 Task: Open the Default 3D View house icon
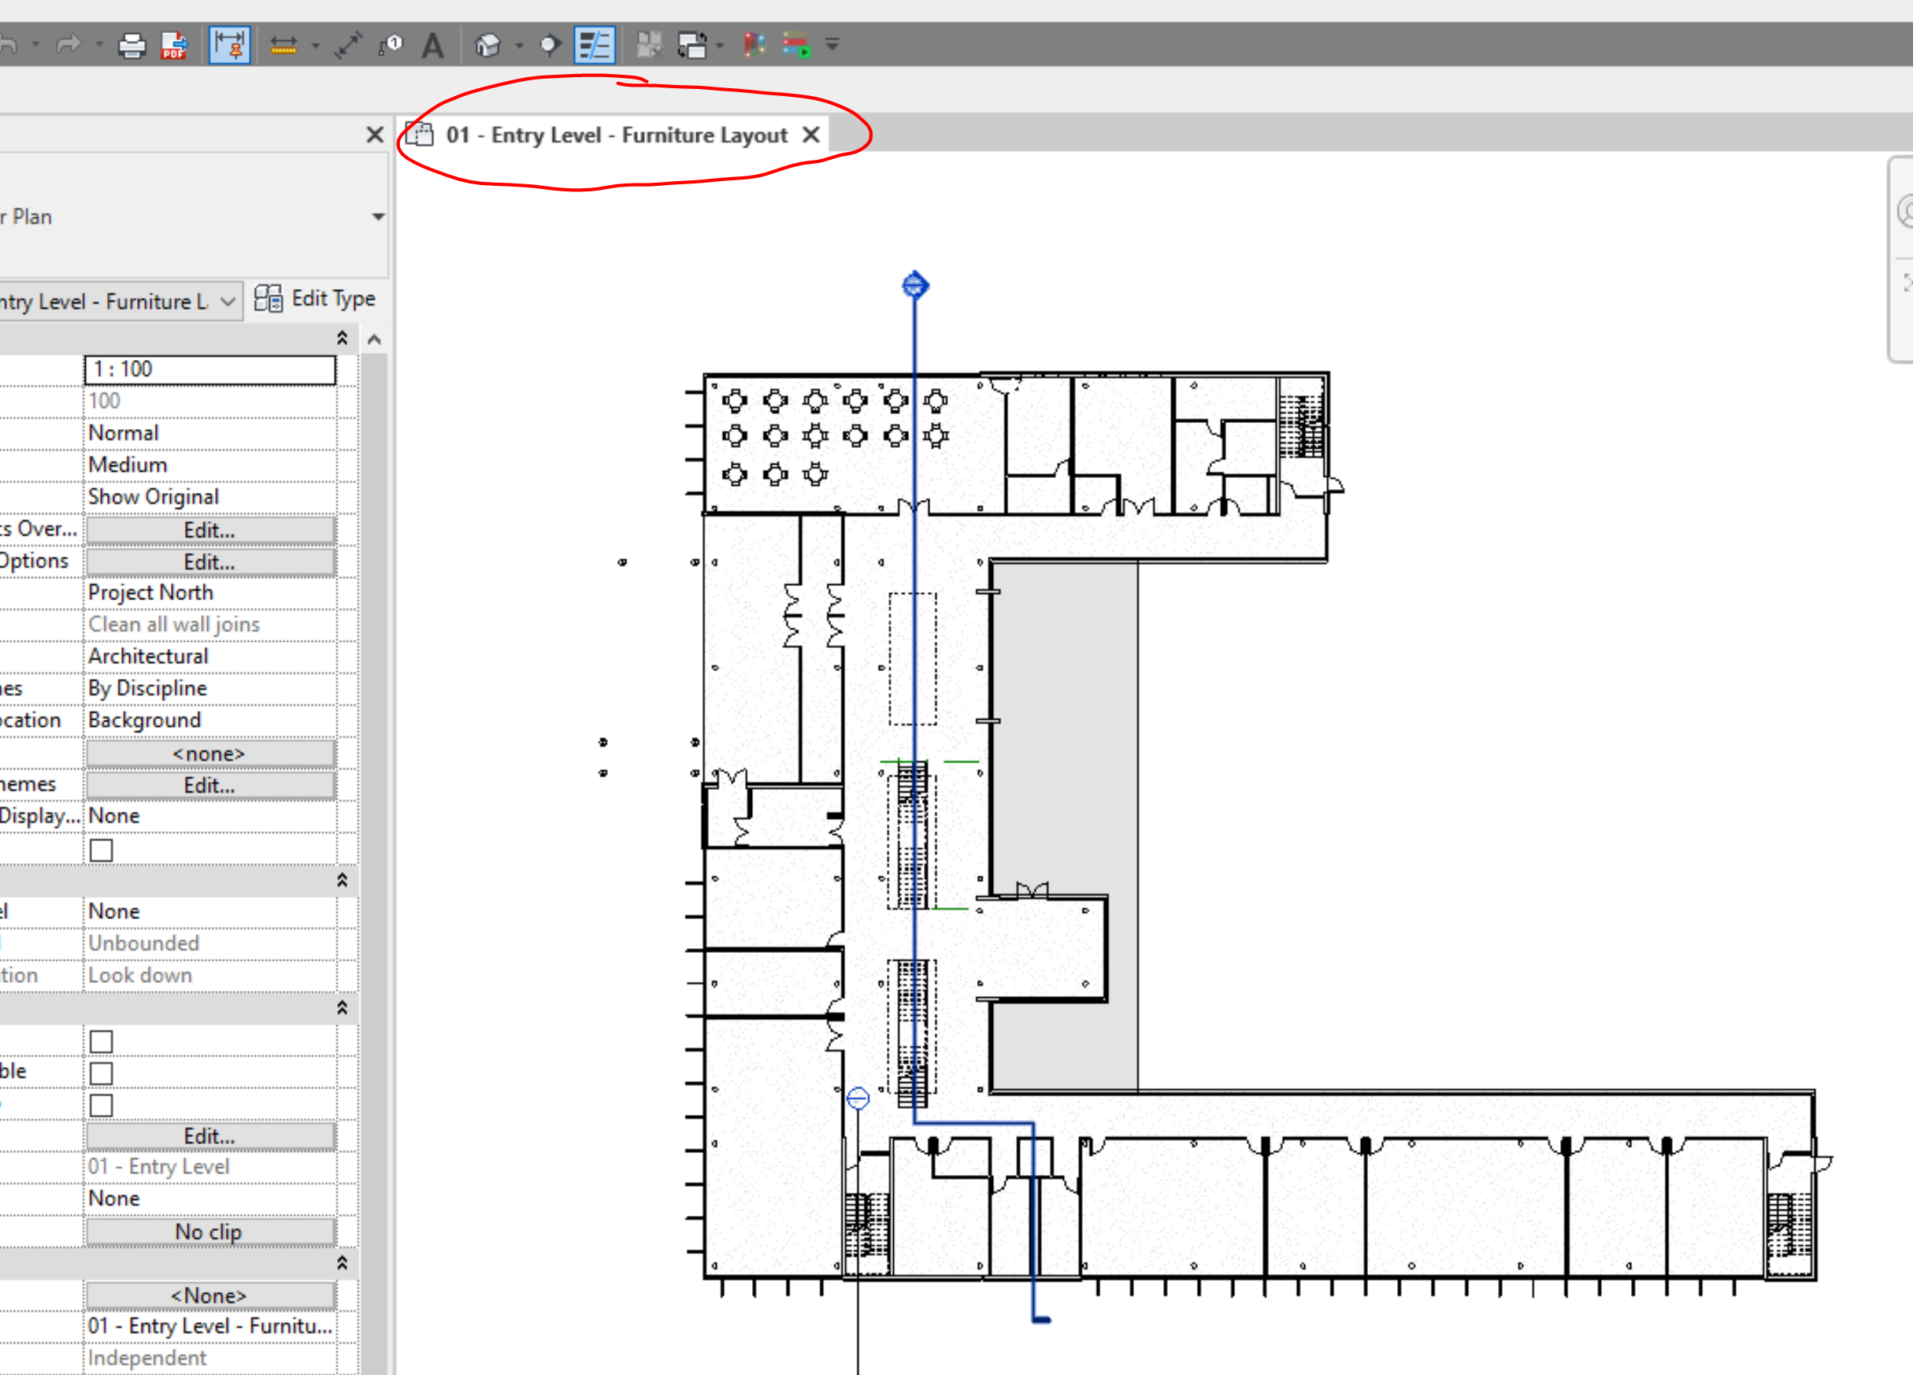[488, 45]
